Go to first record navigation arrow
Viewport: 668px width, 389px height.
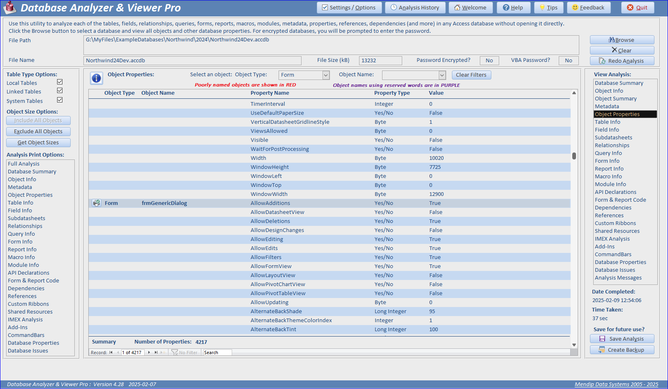point(111,353)
